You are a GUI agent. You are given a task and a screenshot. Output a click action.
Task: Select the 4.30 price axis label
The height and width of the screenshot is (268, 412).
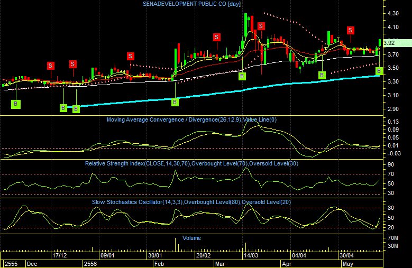(393, 13)
